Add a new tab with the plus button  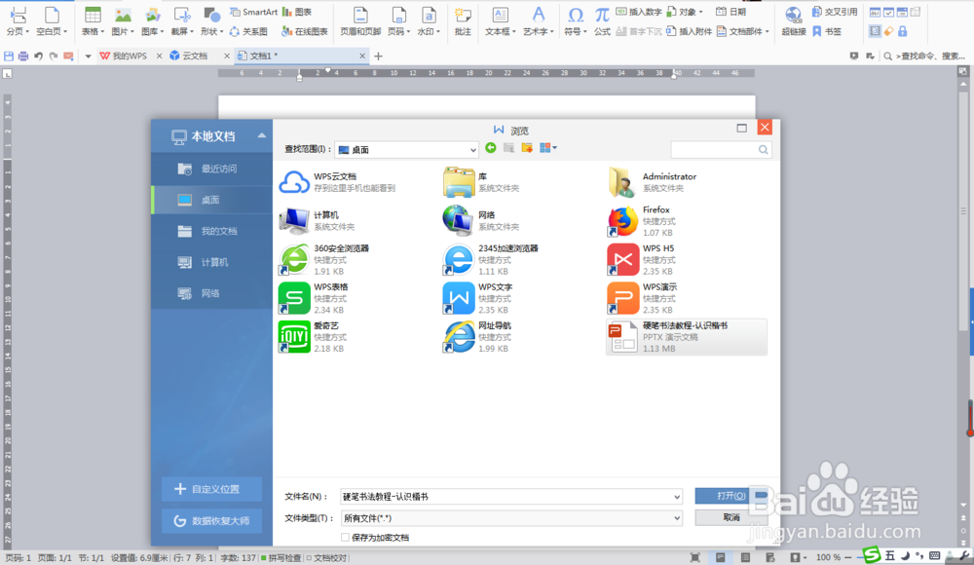tap(378, 56)
